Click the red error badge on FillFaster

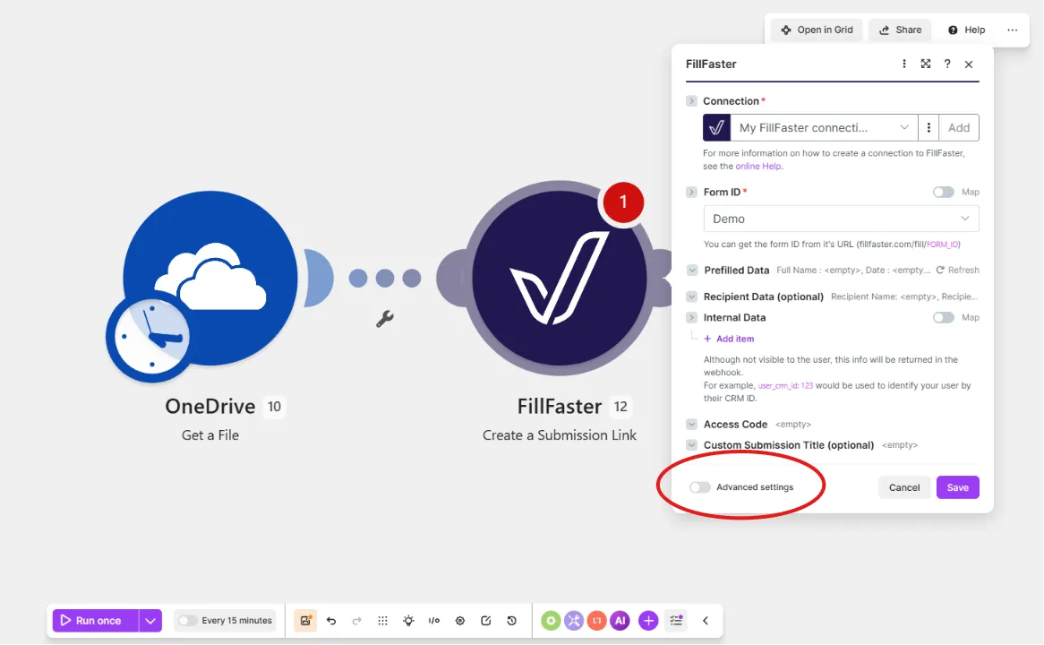pos(623,202)
